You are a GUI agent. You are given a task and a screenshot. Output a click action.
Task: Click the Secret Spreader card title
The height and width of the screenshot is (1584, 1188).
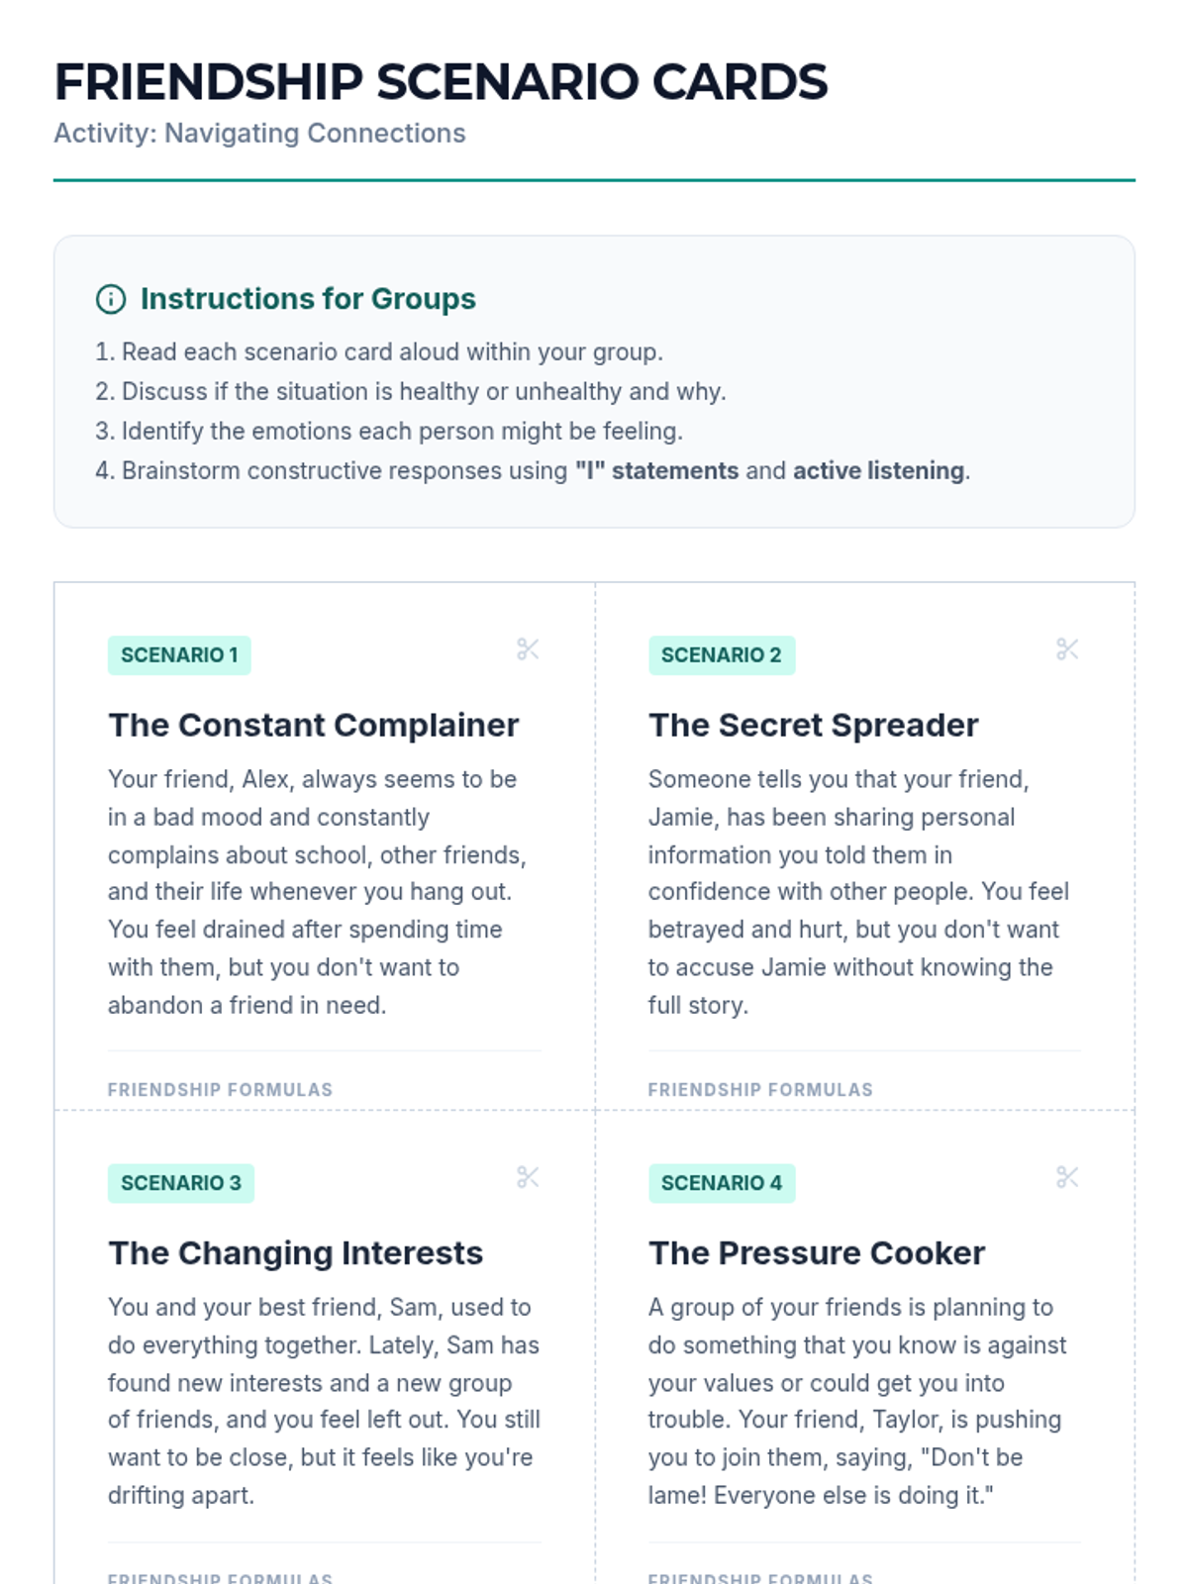click(x=814, y=726)
